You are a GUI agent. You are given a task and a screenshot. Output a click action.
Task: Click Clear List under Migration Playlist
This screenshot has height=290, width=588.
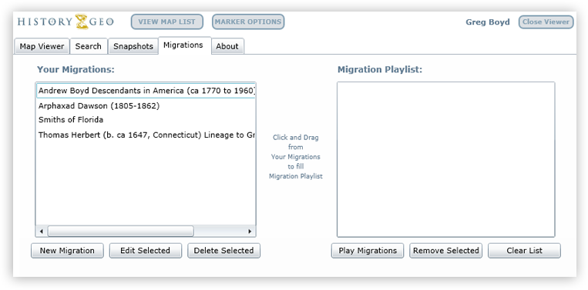click(524, 251)
